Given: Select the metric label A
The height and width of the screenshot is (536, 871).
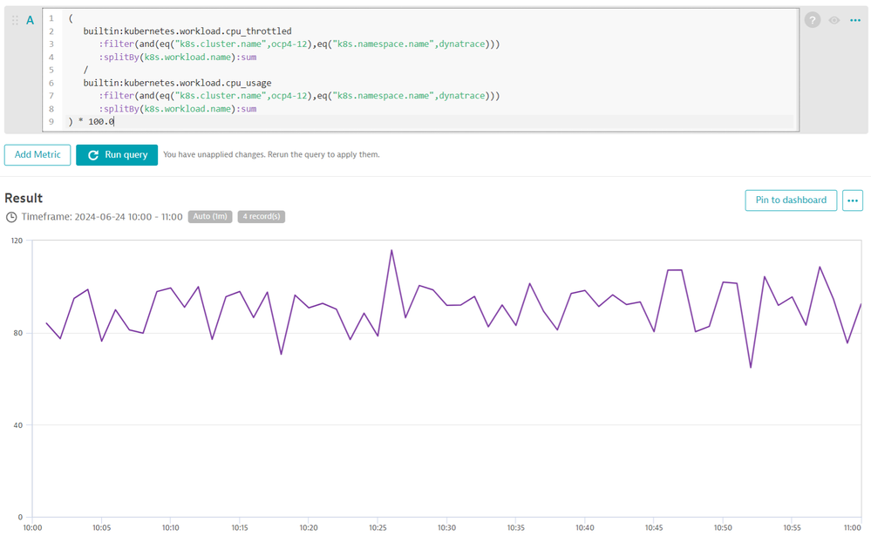Looking at the screenshot, I should 30,21.
